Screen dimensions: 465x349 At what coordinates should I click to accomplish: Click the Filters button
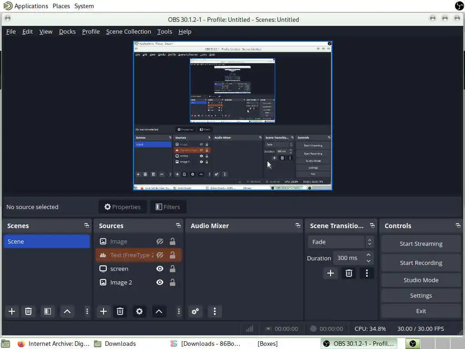(x=168, y=207)
